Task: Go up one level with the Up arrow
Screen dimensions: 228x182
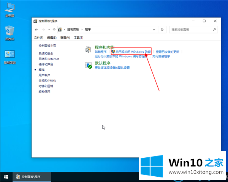Action: click(x=54, y=30)
